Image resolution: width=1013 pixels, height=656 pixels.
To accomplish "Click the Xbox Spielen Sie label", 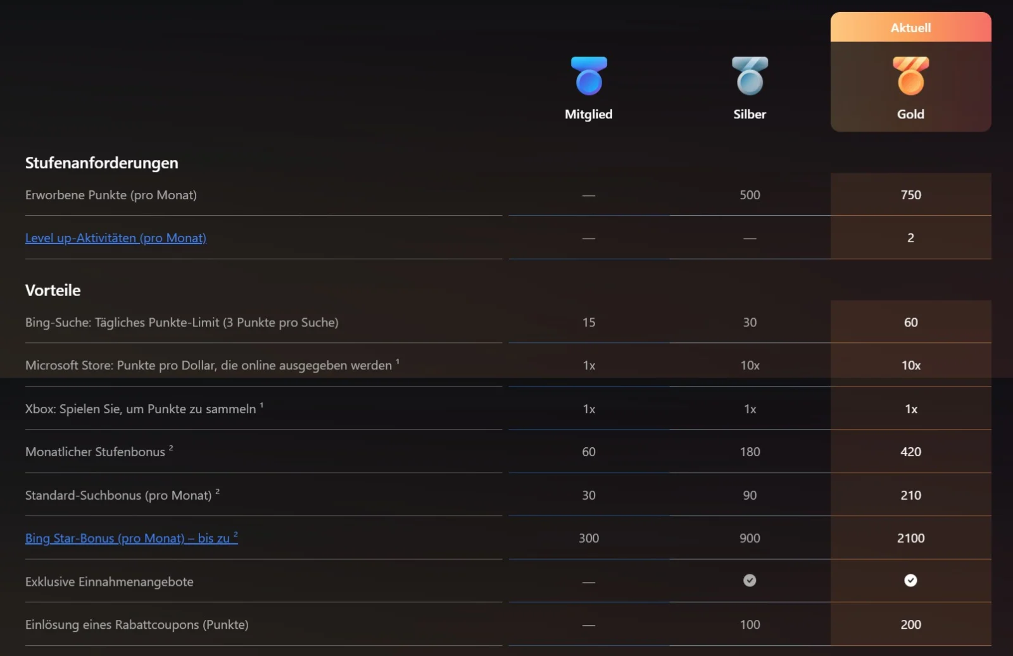I will pyautogui.click(x=144, y=409).
